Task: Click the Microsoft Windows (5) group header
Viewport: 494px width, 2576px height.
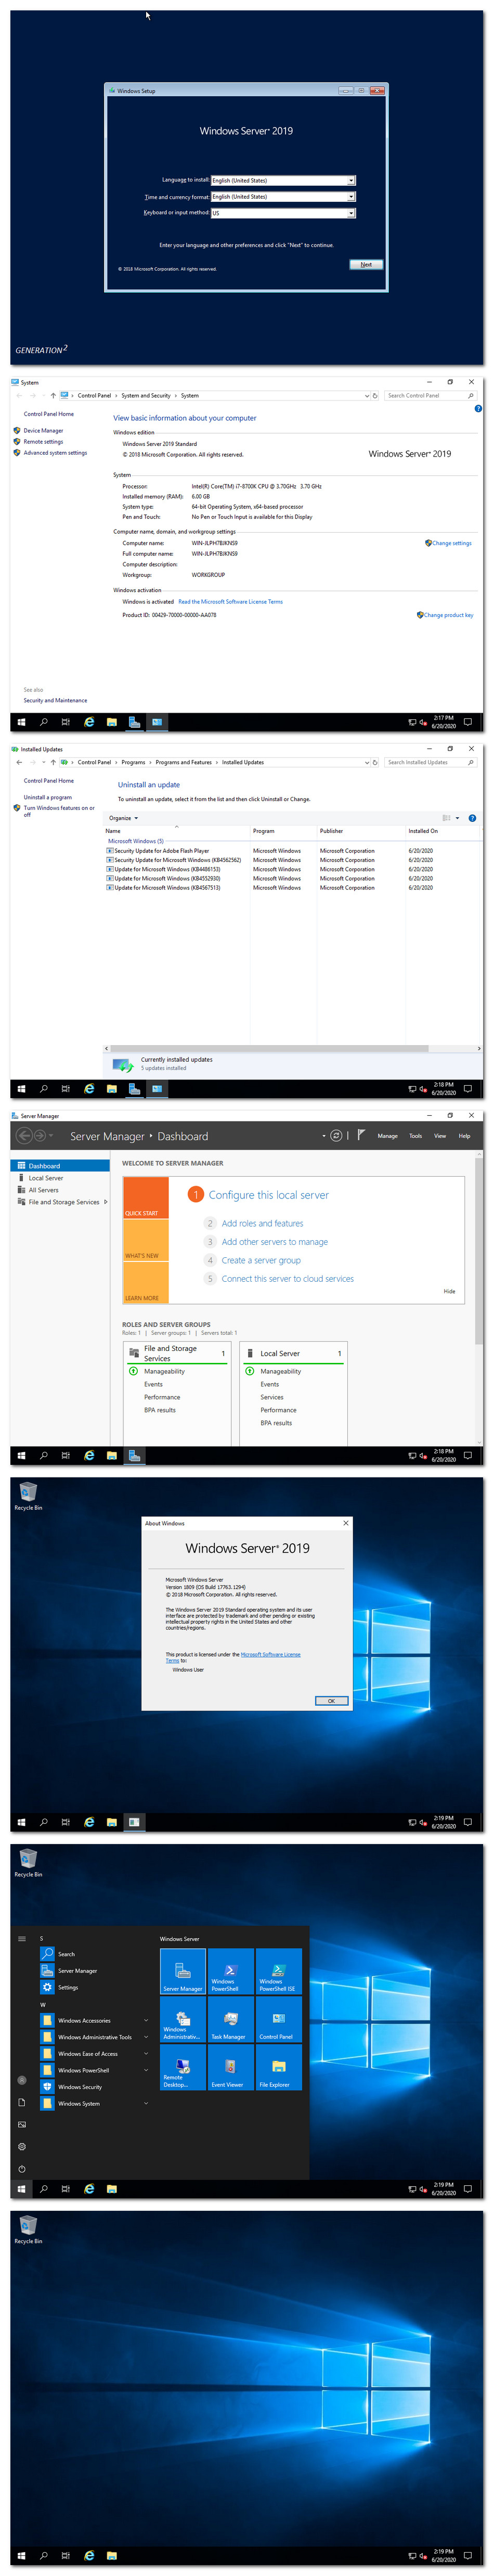Action: [x=136, y=841]
